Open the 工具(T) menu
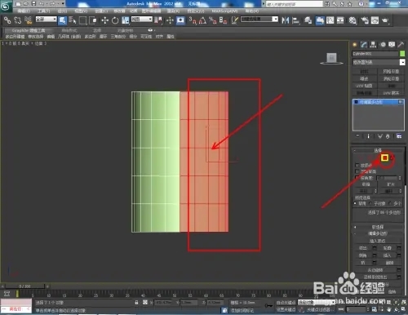The width and height of the screenshot is (408, 315). (x=44, y=11)
